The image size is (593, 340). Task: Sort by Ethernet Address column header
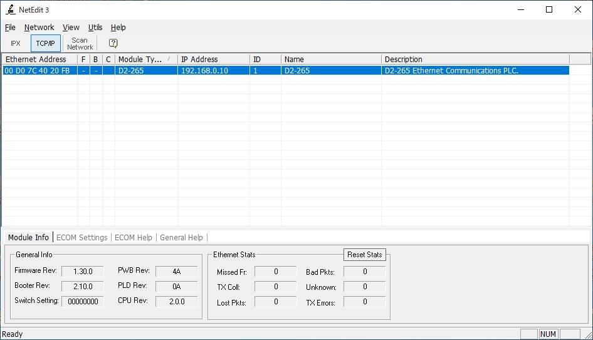click(39, 60)
